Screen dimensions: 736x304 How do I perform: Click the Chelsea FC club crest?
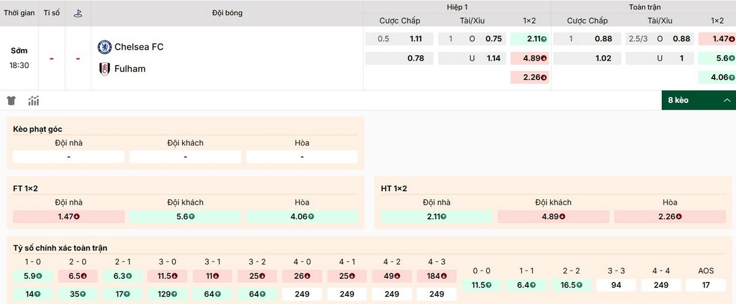[x=104, y=47]
